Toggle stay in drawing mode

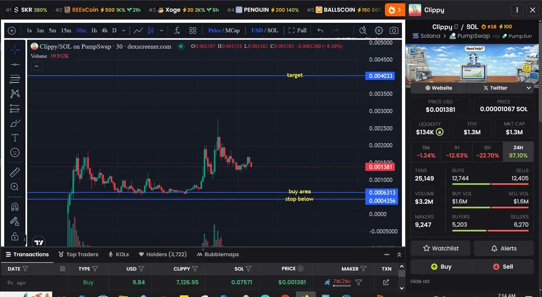(x=15, y=221)
